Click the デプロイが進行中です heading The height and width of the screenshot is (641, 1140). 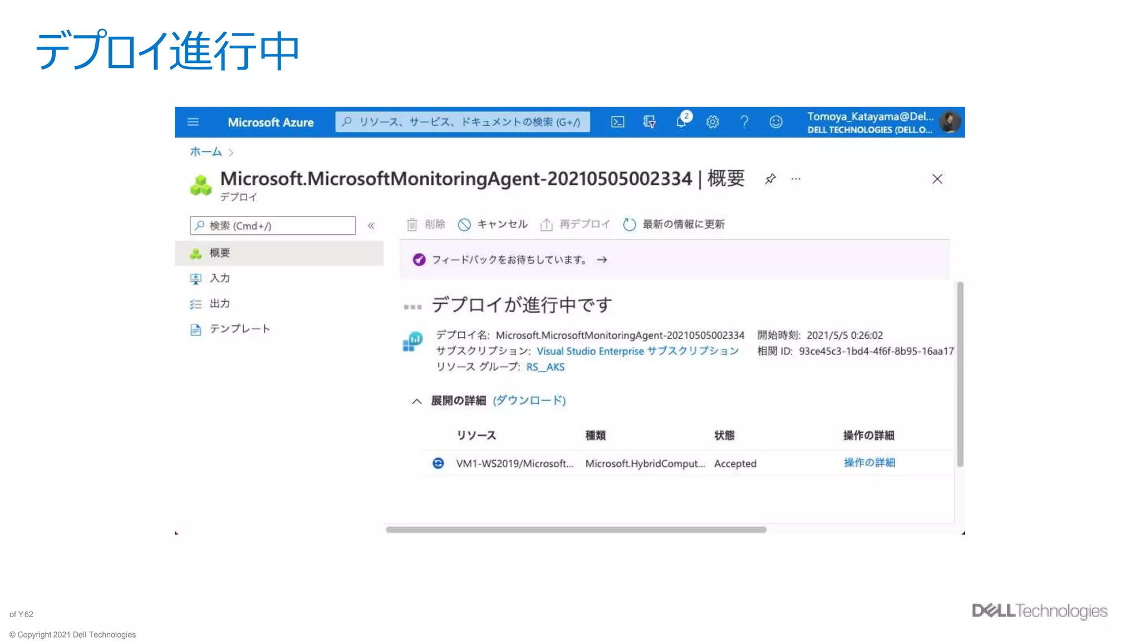[x=522, y=305]
